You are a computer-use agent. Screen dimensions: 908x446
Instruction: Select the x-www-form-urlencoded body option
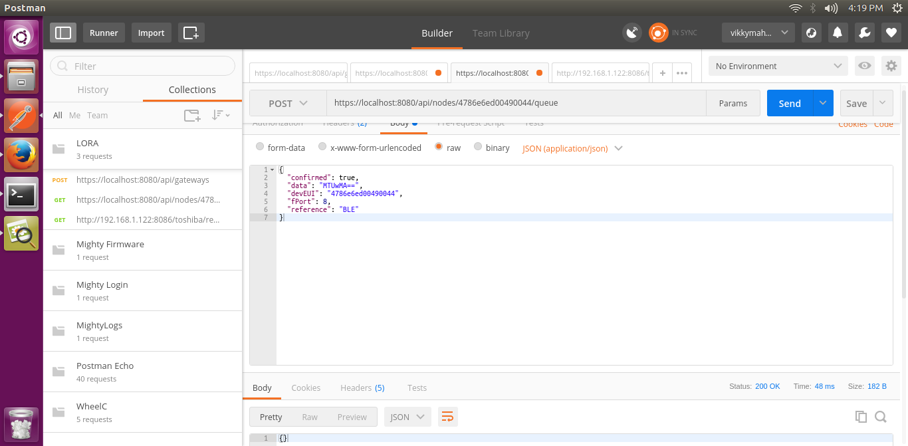(322, 147)
